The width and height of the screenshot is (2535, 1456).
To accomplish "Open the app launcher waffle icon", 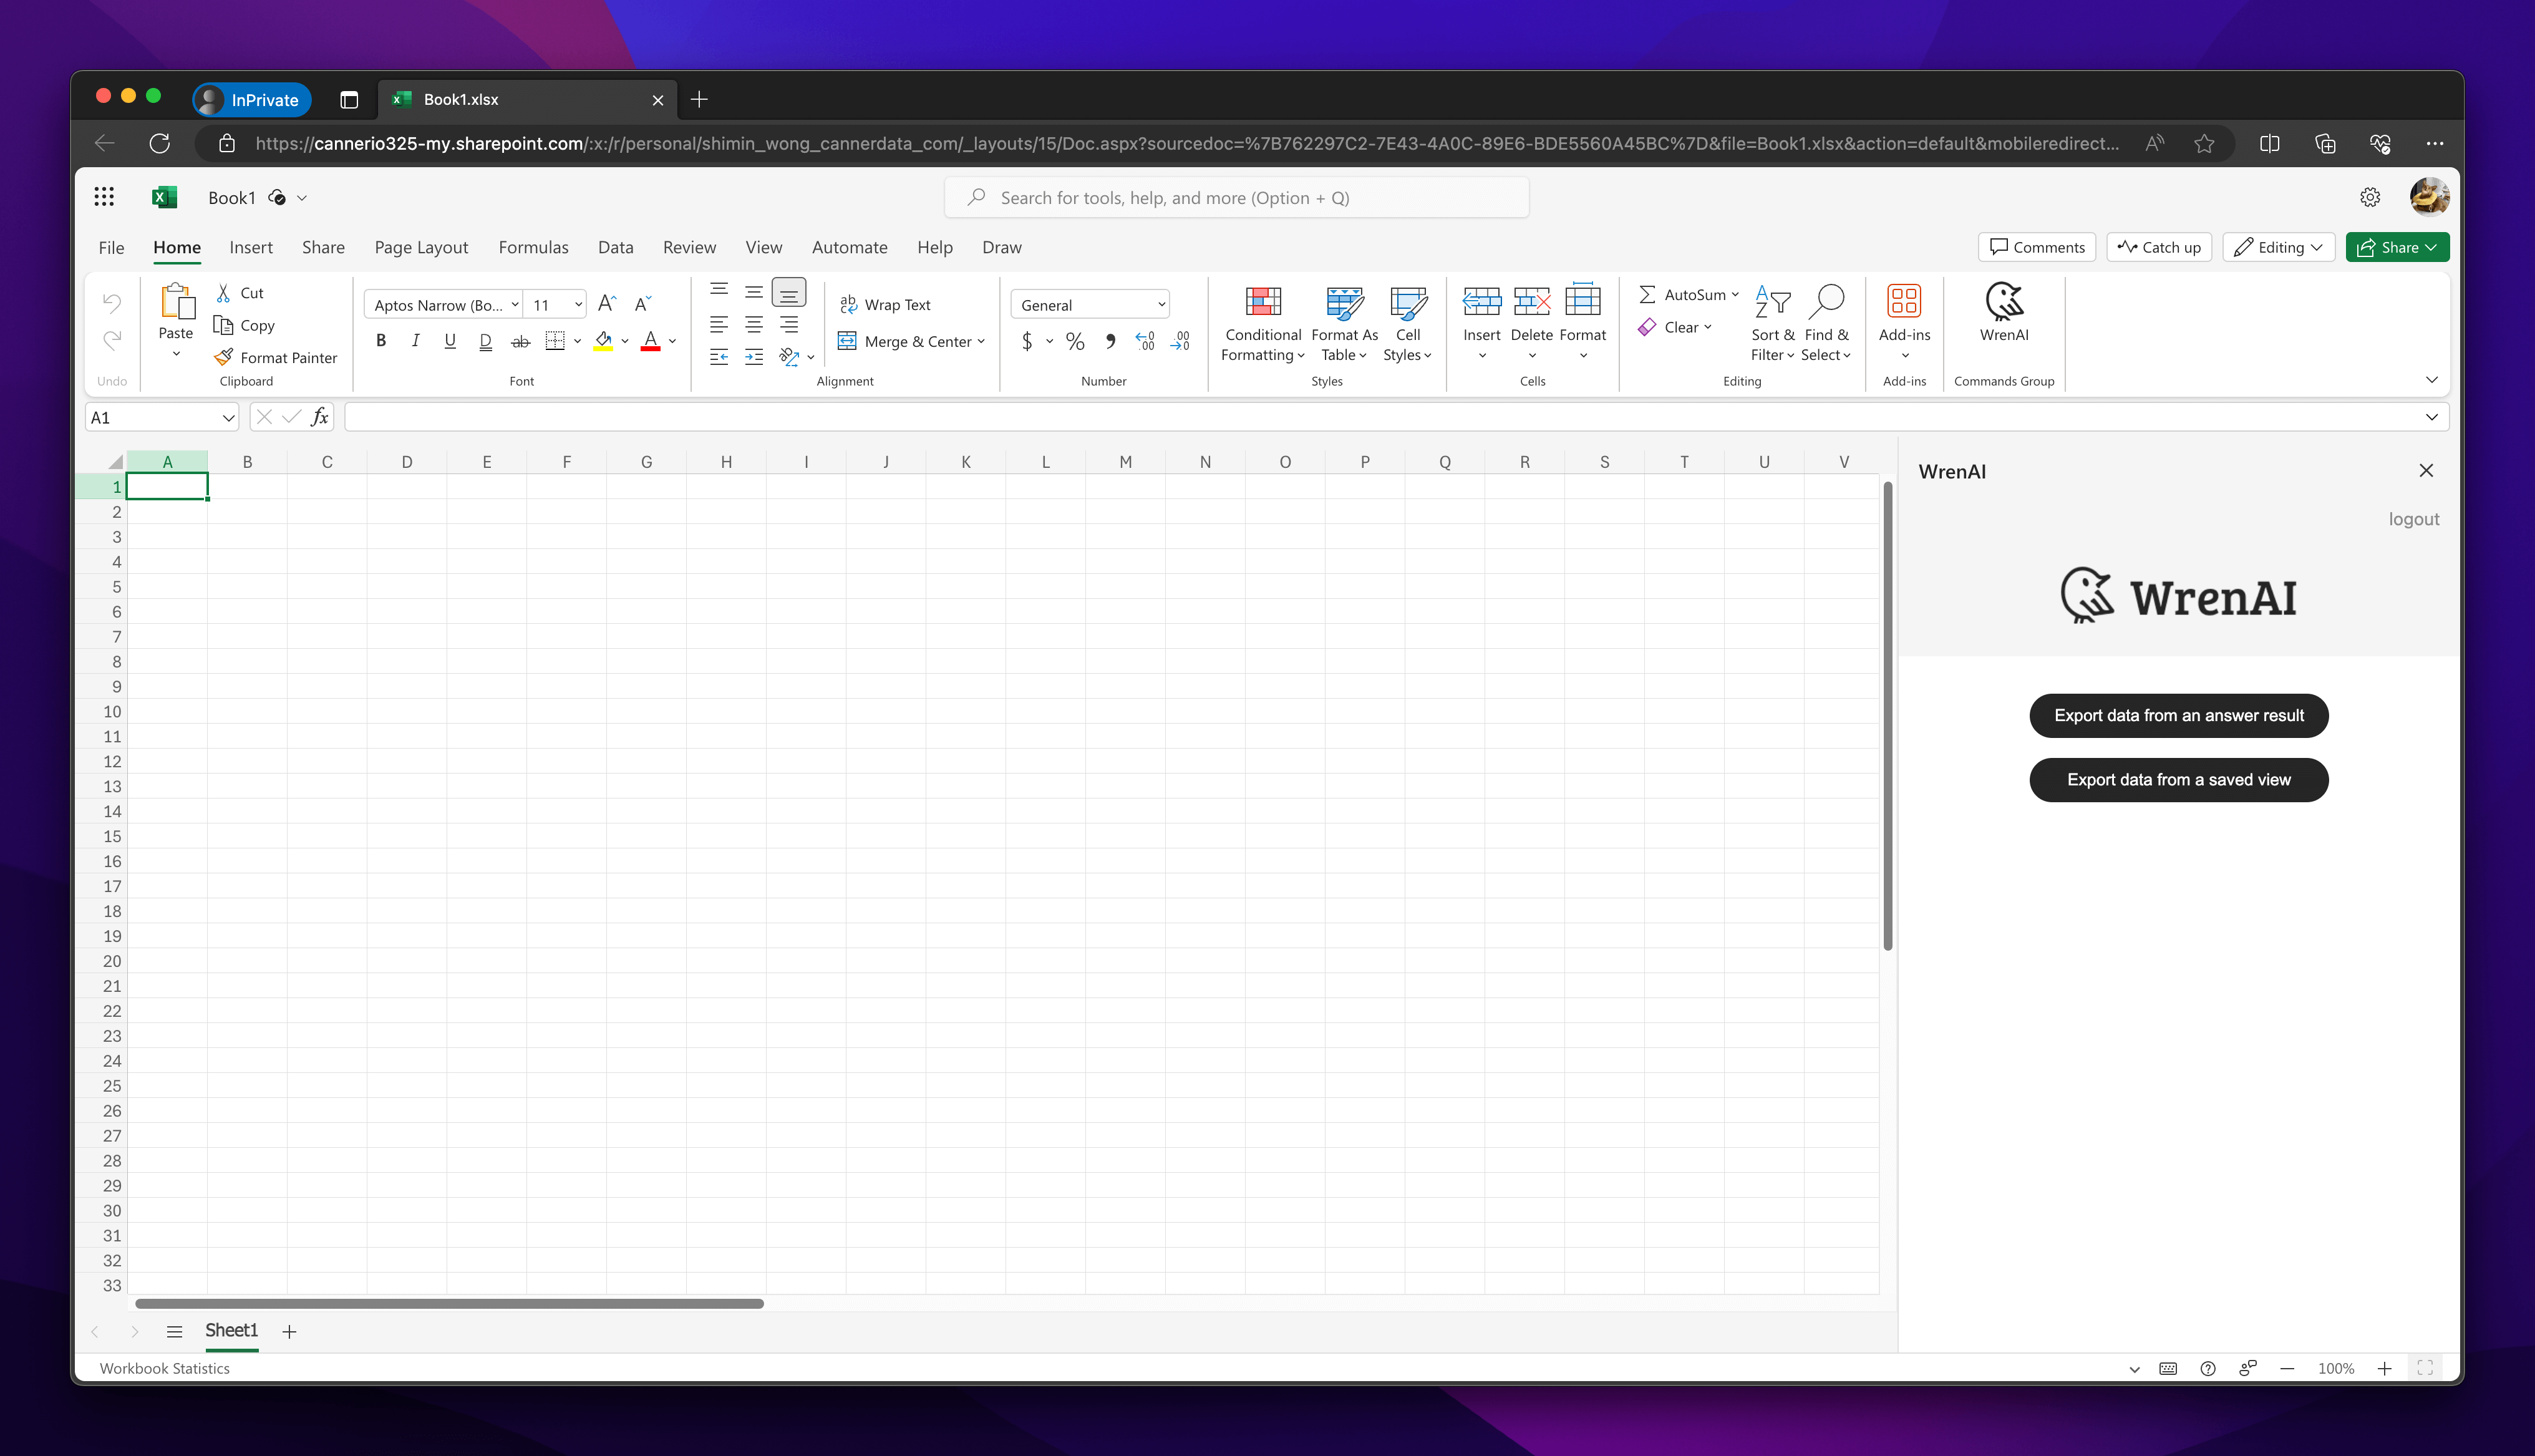I will click(x=104, y=197).
